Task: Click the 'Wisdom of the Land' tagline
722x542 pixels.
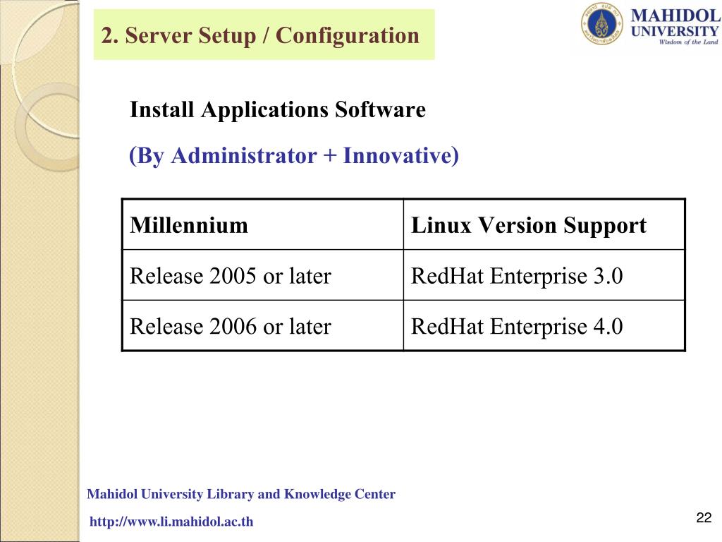Action: pos(688,42)
